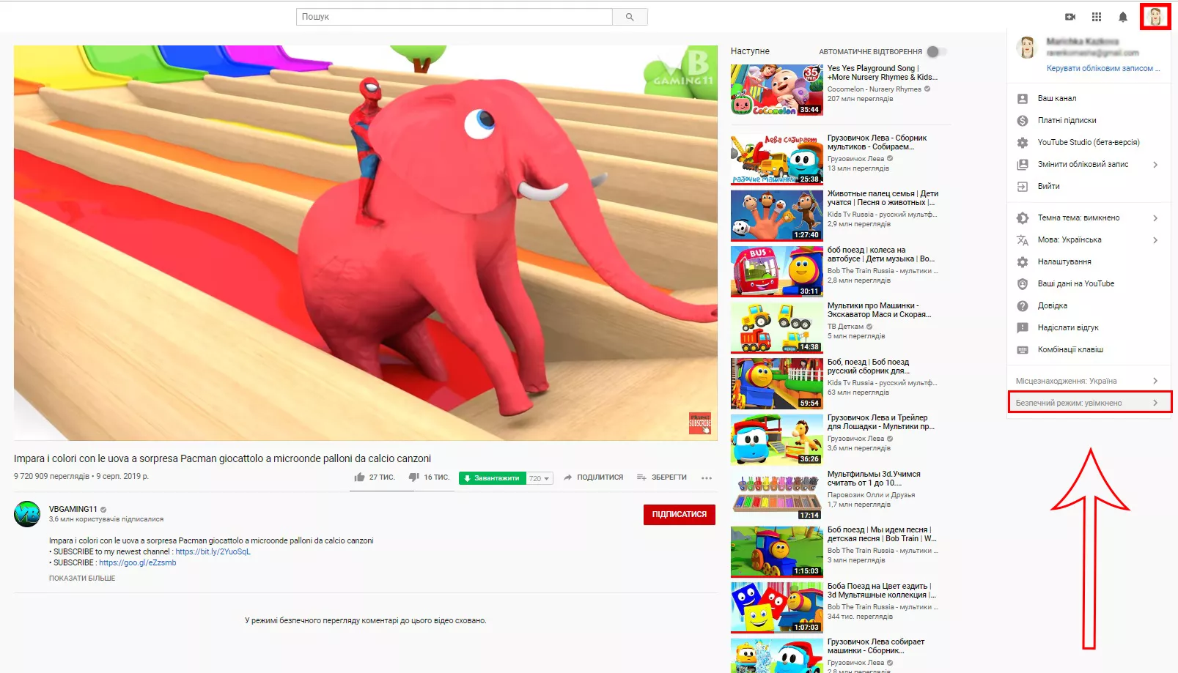1178x673 pixels.
Task: Click the Ваш канал icon
Action: [x=1023, y=98]
